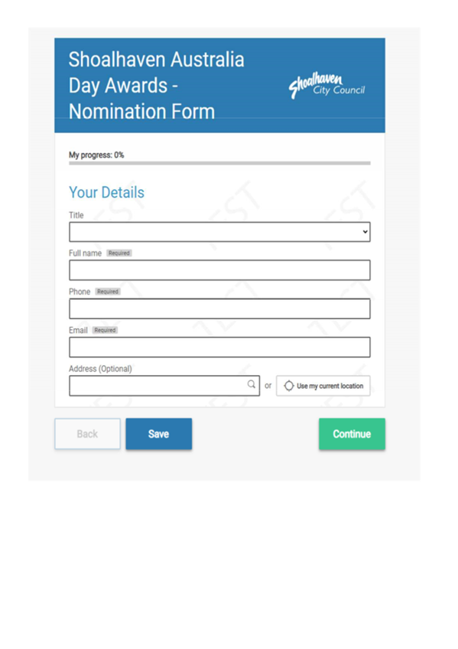458x649 pixels.
Task: Click the green Continue button
Action: pyautogui.click(x=352, y=434)
